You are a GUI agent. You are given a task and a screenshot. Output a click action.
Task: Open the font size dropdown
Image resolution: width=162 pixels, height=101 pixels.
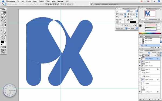pyautogui.click(x=125, y=14)
